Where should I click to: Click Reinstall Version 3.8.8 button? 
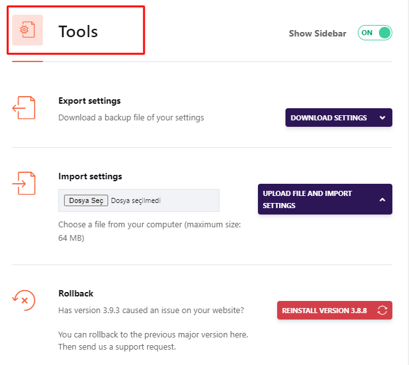(335, 310)
